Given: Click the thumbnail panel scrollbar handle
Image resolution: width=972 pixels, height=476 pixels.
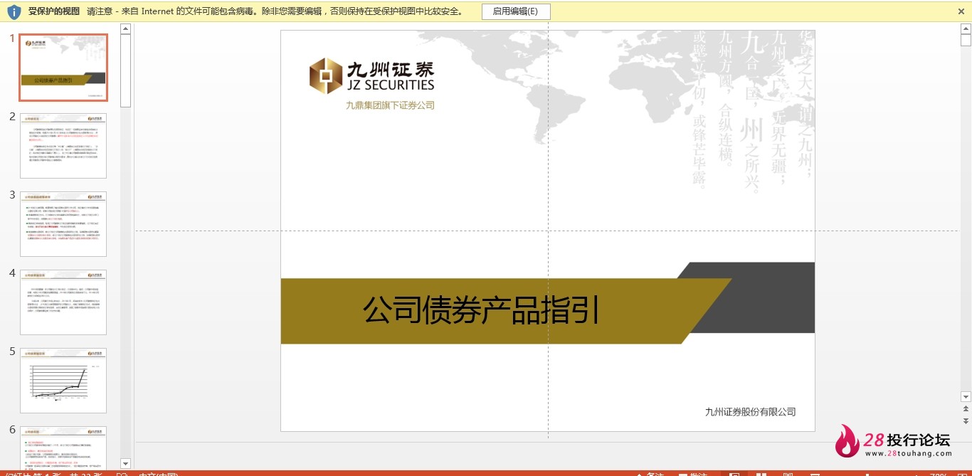Looking at the screenshot, I should (x=125, y=70).
